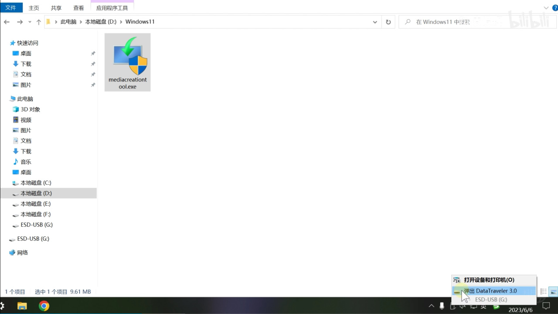Switch to the 共享 ribbon tab
This screenshot has width=558, height=314.
tap(56, 8)
